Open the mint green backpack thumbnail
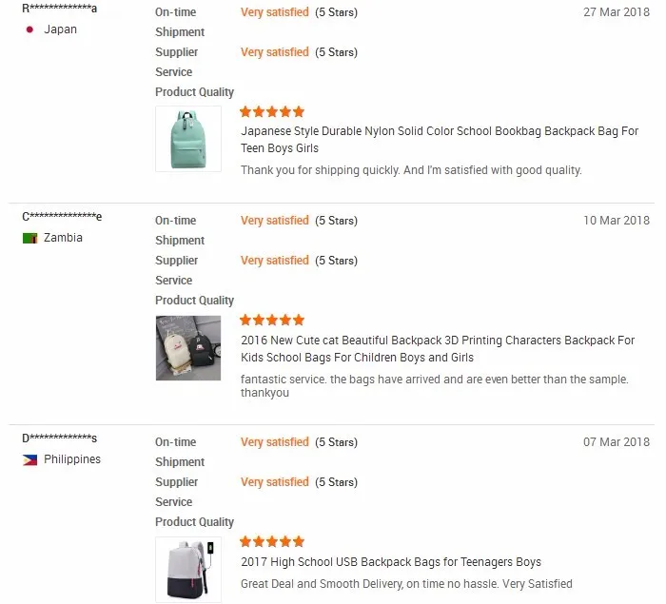Image resolution: width=666 pixels, height=604 pixels. [x=188, y=139]
